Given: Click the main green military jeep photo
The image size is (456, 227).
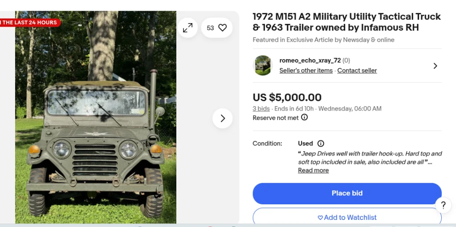Looking at the screenshot, I should pos(96,133).
